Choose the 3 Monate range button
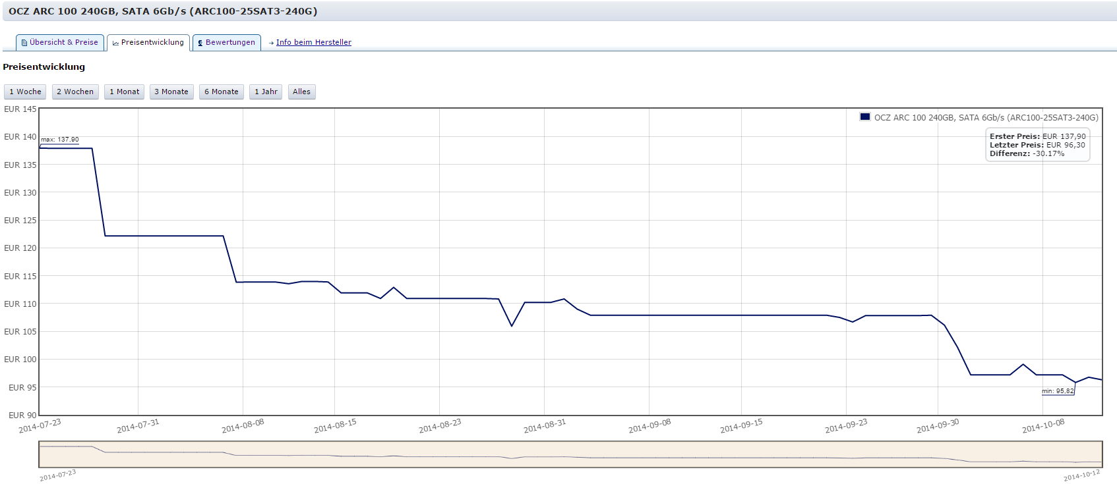 (x=171, y=92)
